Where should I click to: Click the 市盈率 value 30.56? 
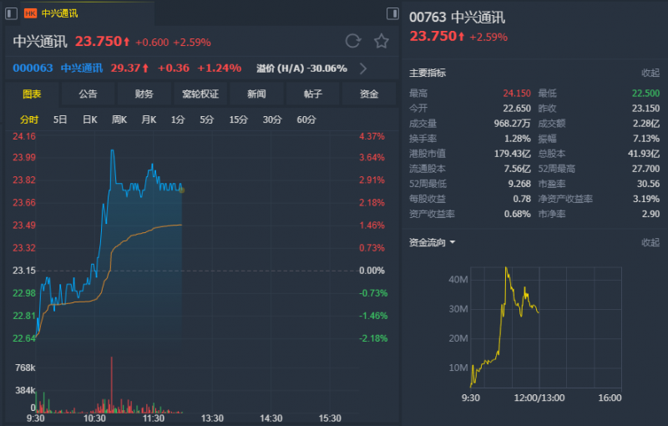(x=649, y=184)
